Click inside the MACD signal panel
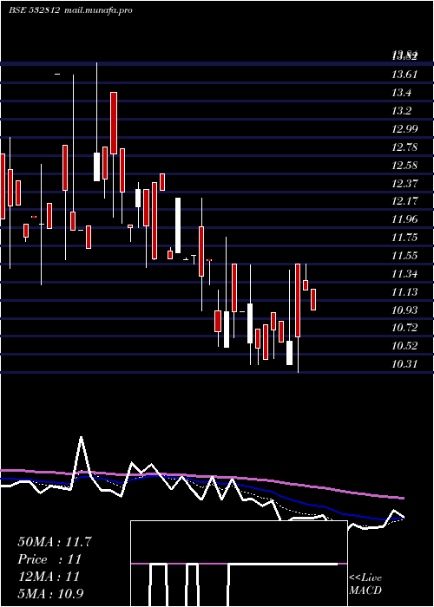This screenshot has width=434, height=607. point(239,564)
